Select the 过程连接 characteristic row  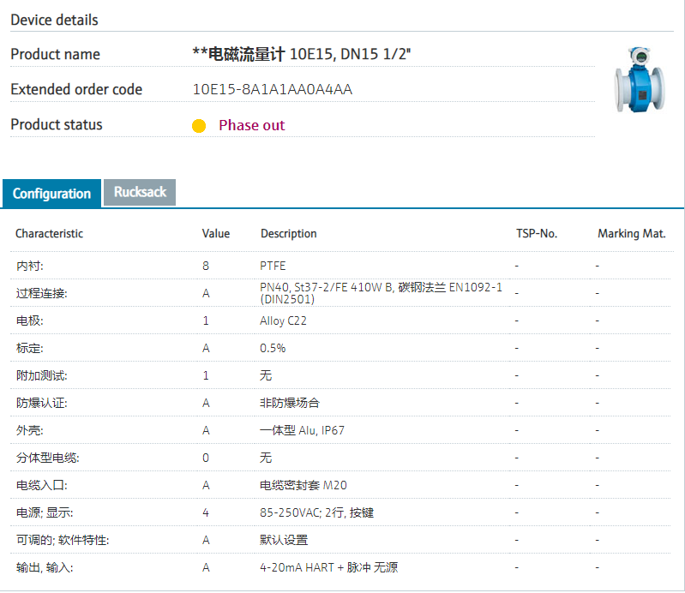(41, 293)
